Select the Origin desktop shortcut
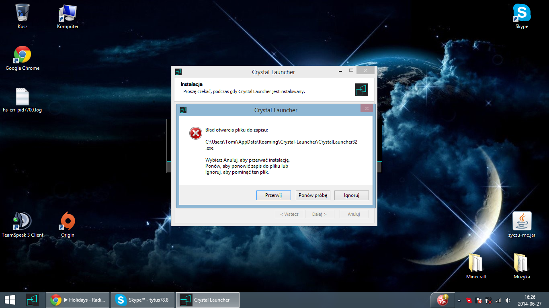 point(68,225)
